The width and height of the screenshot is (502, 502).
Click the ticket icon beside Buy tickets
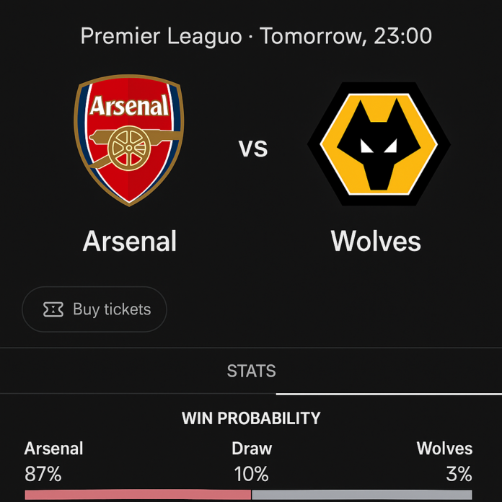[53, 309]
